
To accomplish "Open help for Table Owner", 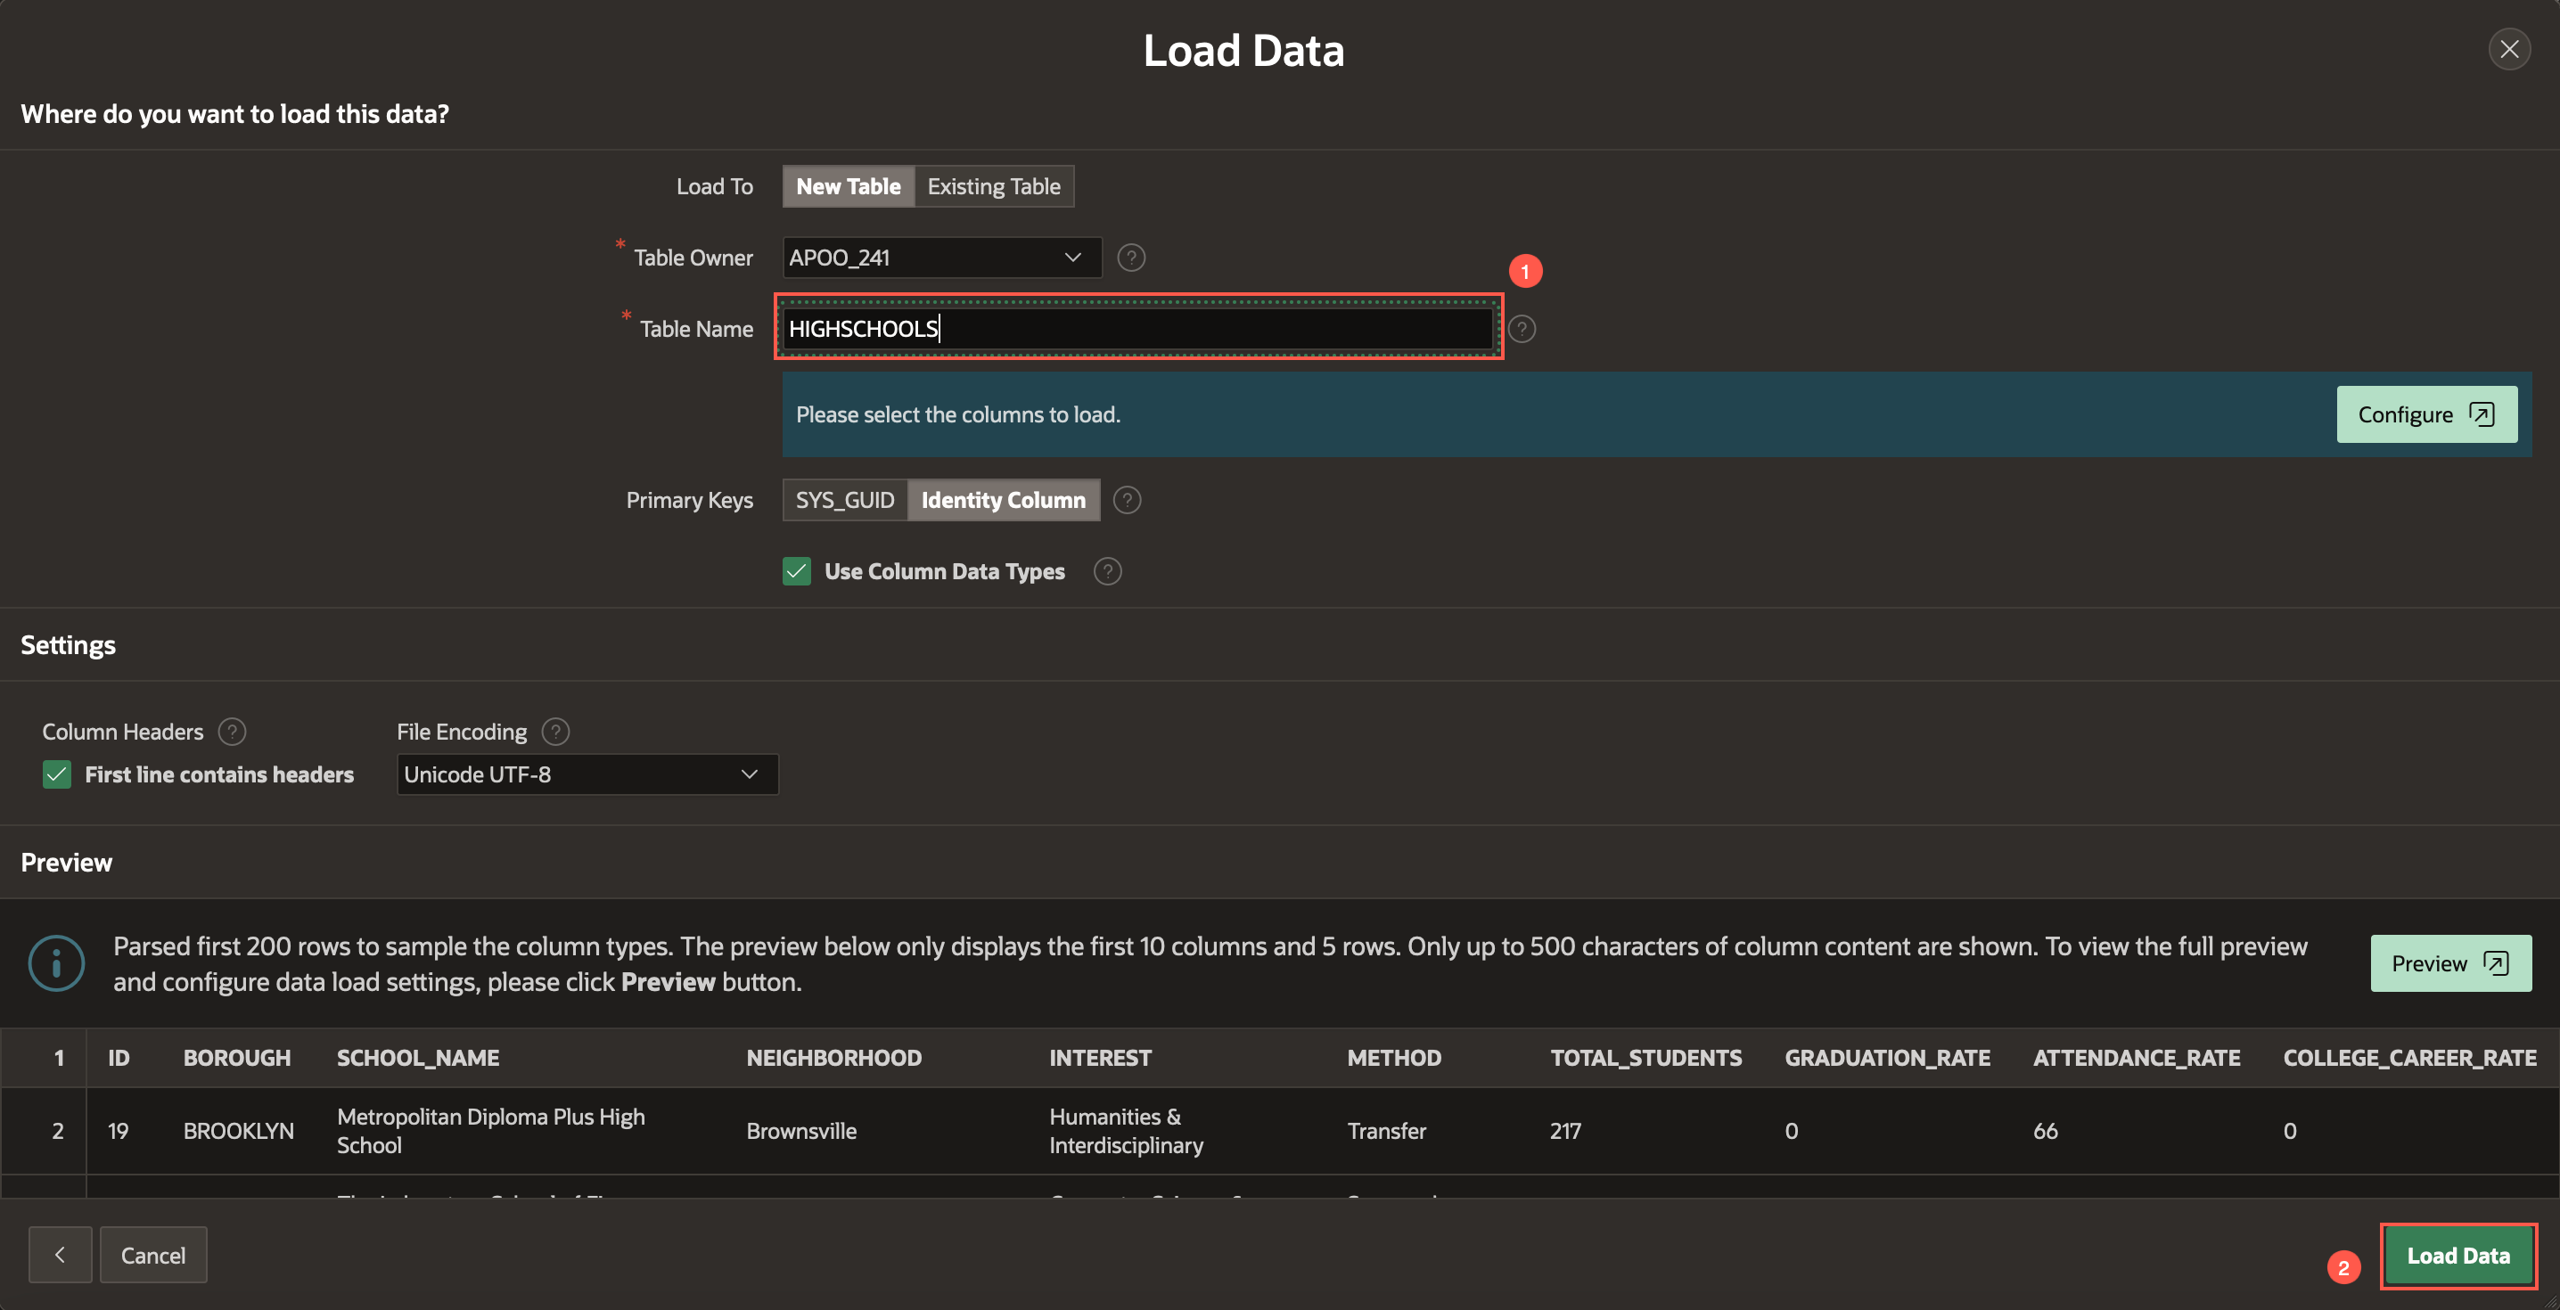I will point(1131,258).
